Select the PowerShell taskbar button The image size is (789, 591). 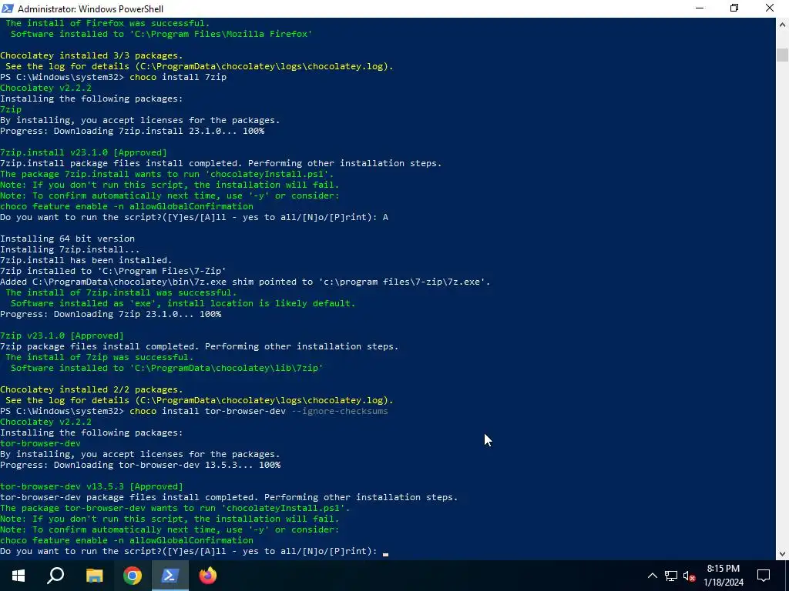pyautogui.click(x=170, y=576)
